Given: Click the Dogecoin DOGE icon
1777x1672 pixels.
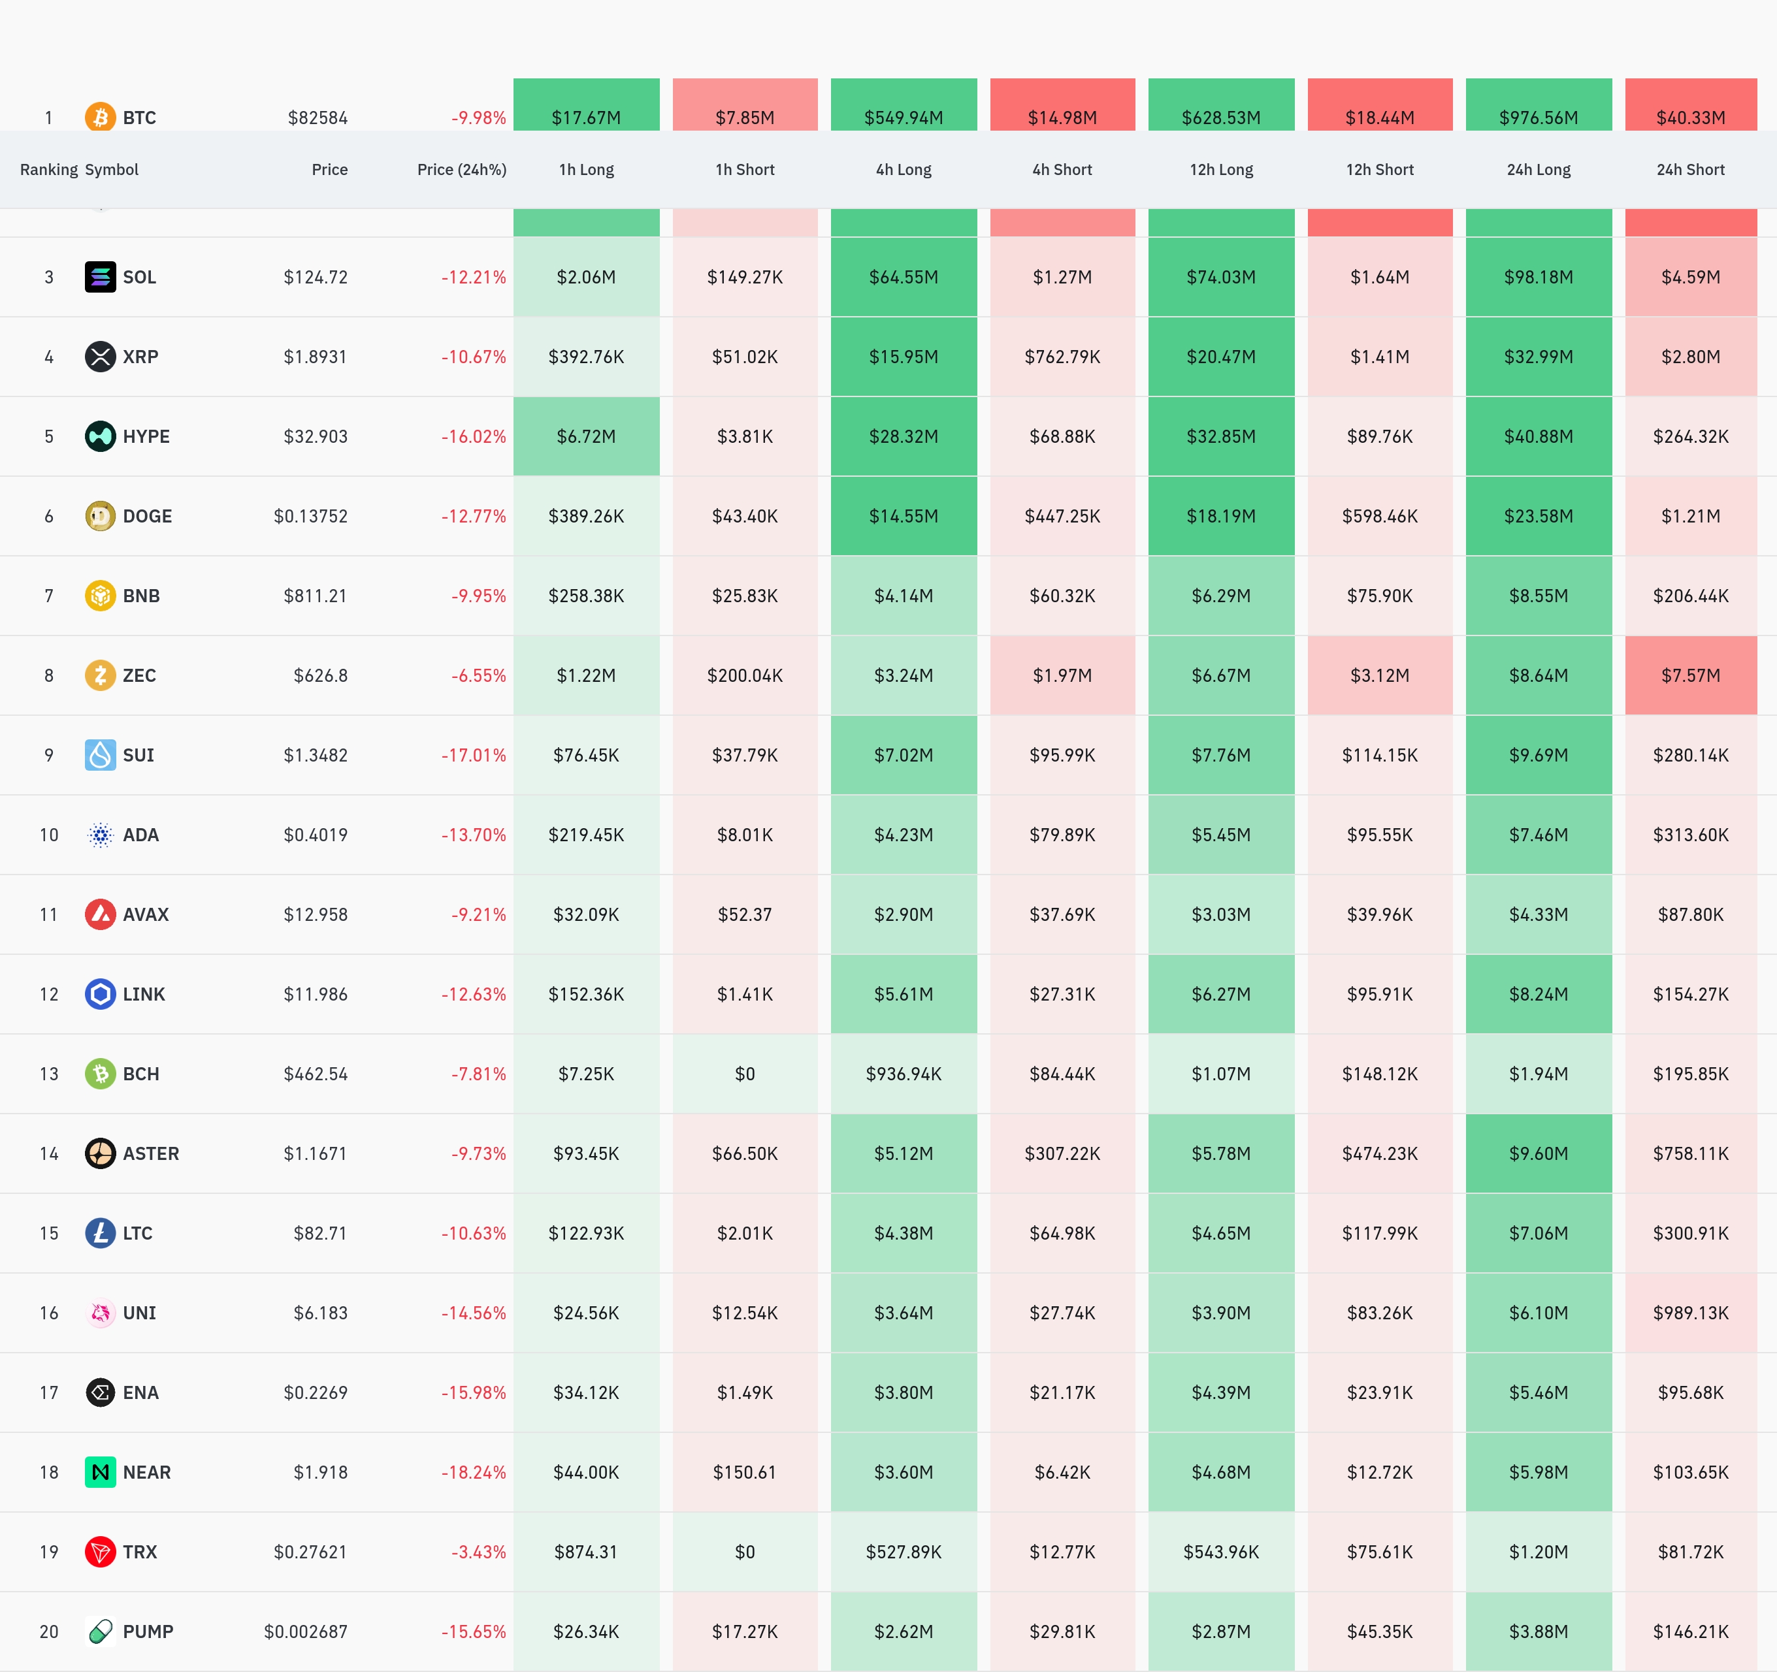Looking at the screenshot, I should [100, 515].
